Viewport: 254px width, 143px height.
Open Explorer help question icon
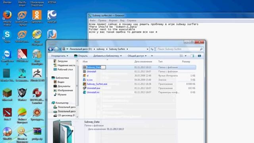pos(199,56)
